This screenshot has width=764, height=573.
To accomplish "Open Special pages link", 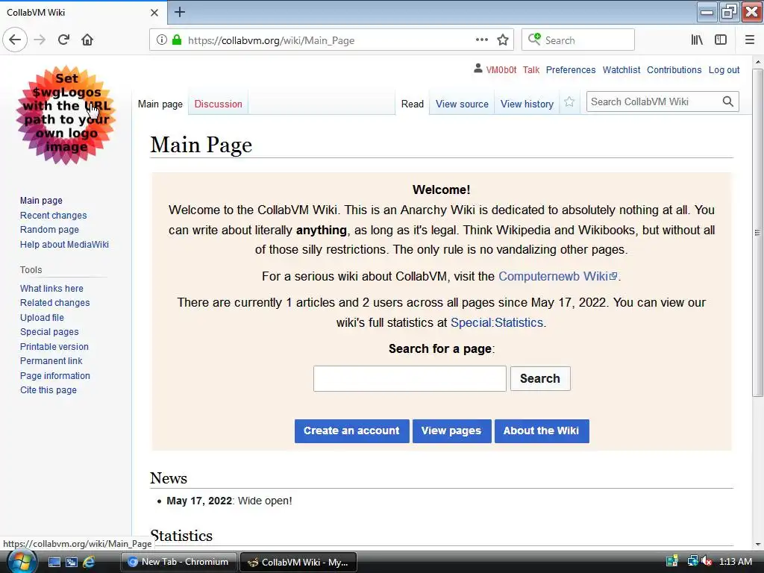I will 49,332.
